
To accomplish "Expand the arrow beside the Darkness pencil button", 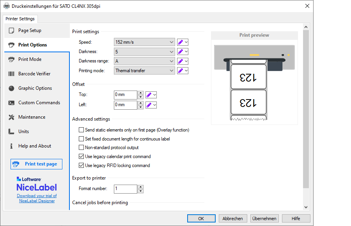I will (x=186, y=52).
